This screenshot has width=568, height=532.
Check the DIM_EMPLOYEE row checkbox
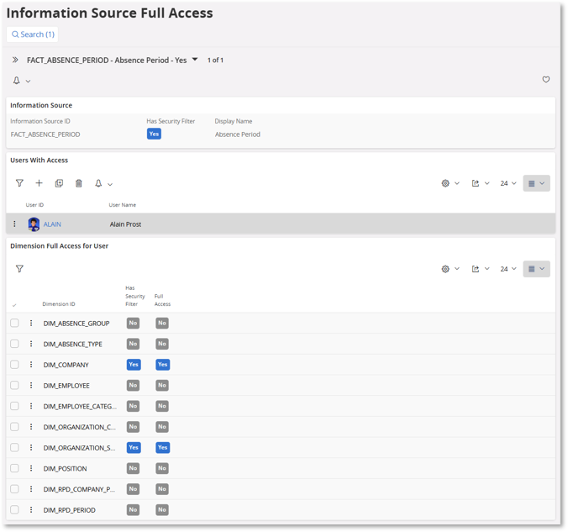[x=14, y=385]
